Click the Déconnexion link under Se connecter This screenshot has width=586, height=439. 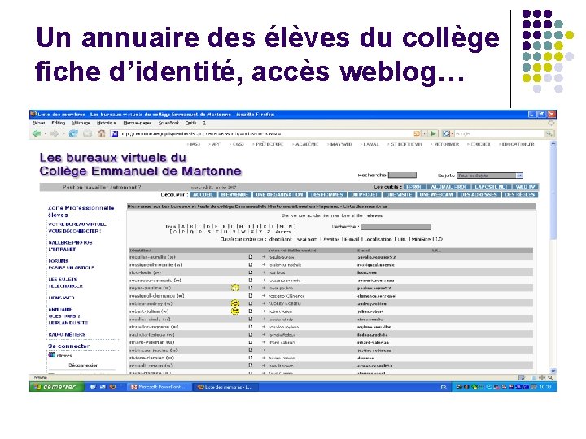pos(84,365)
